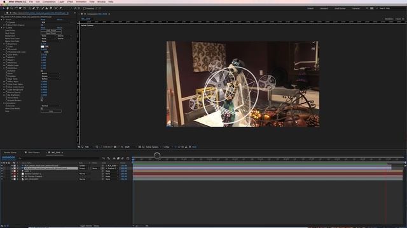Hide the 3D Tracker Camera layer
Viewport: 407px width, 228px height.
tap(2, 176)
